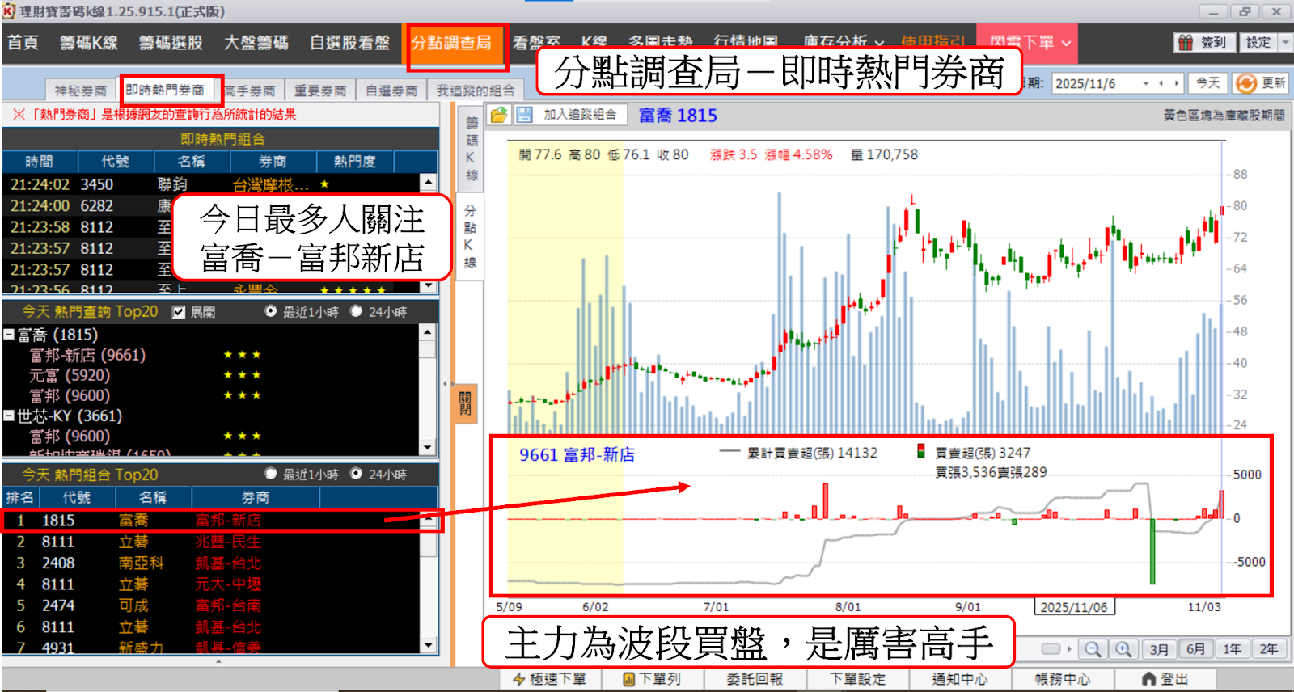This screenshot has width=1294, height=692.
Task: Open 通知中心 in the bottom bar
Action: coord(960,679)
